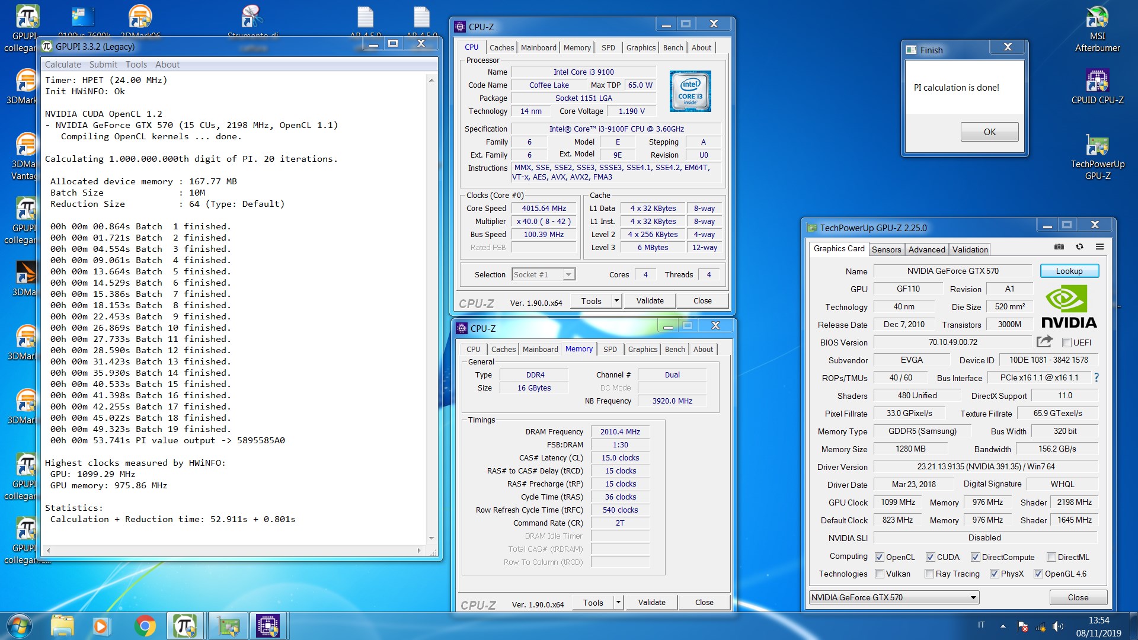Viewport: 1138px width, 640px height.
Task: Switch to SPD tab in the Memory tab window
Action: click(x=610, y=349)
